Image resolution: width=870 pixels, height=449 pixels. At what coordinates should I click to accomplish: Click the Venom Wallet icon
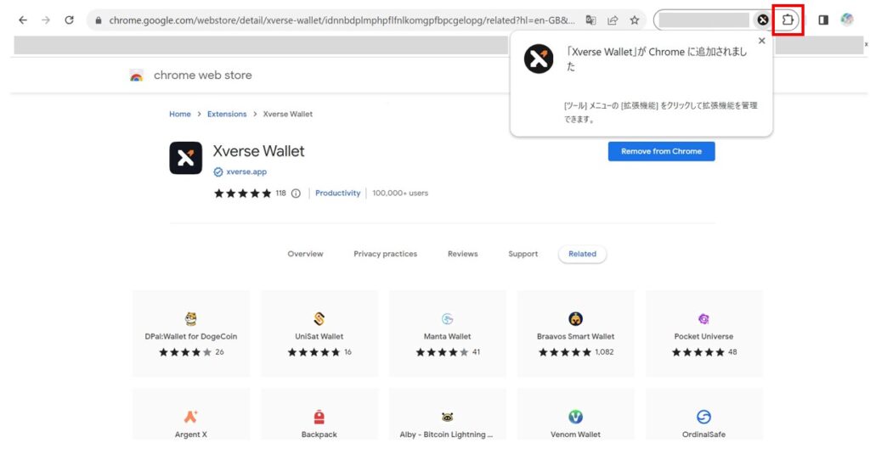[x=575, y=416]
